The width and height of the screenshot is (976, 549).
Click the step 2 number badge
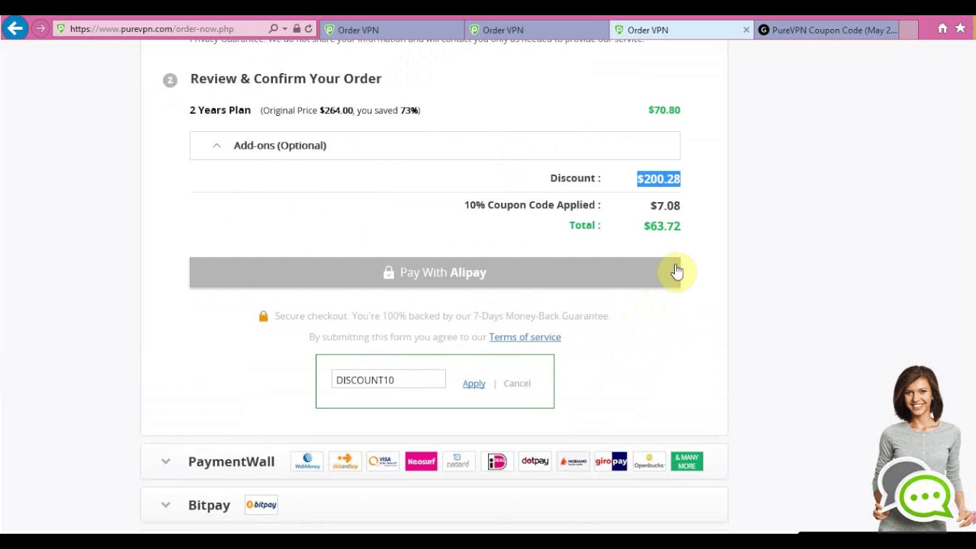click(x=170, y=80)
